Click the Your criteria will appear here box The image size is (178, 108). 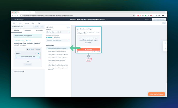coord(28,56)
